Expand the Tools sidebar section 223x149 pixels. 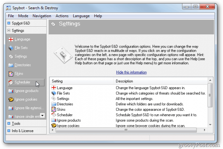pos(9,123)
